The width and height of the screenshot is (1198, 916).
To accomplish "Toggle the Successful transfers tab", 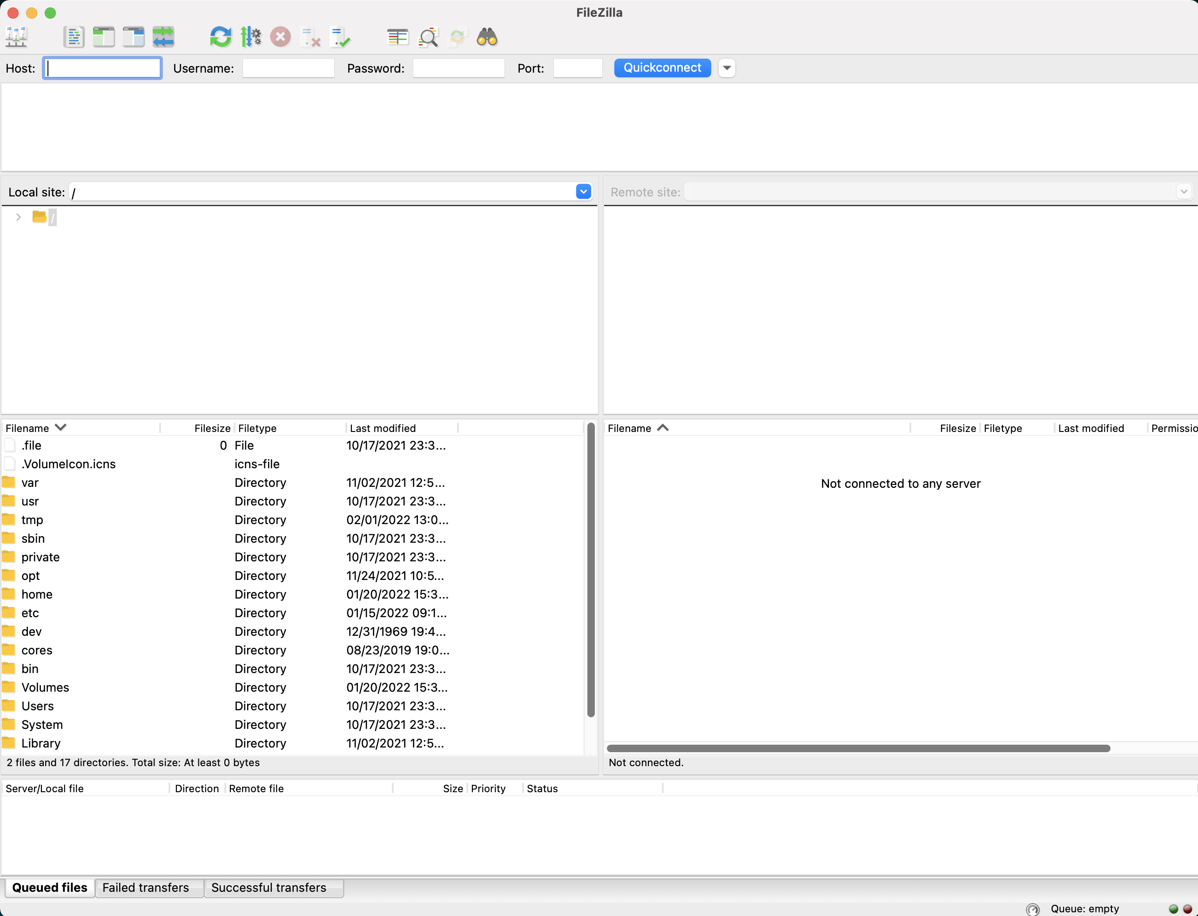I will 269,887.
